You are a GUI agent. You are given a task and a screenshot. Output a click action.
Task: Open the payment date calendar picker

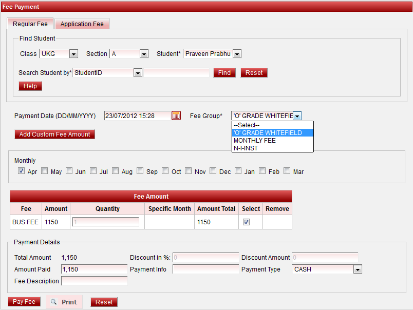click(x=176, y=116)
